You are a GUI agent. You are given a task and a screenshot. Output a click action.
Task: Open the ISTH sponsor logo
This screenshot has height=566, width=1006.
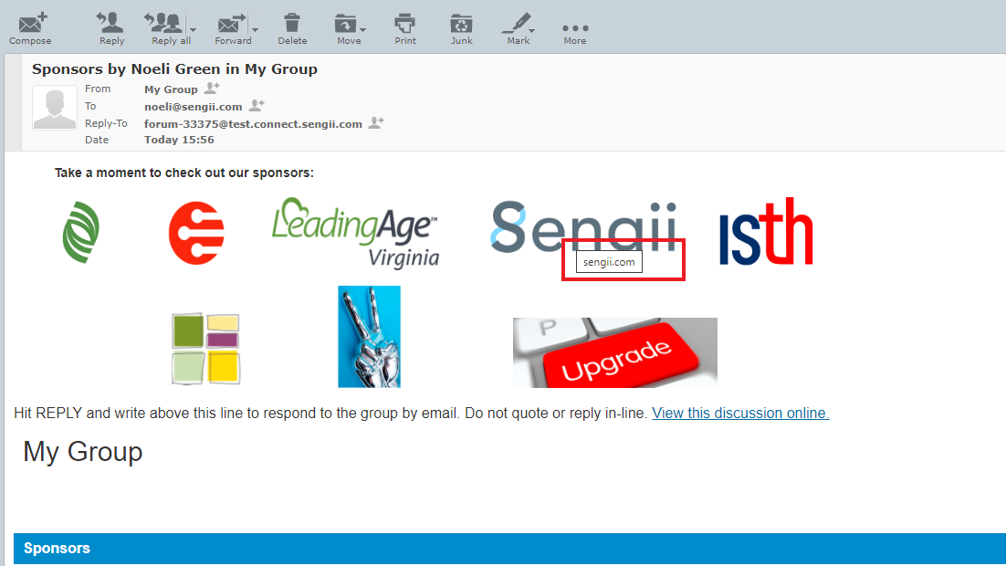pos(766,231)
